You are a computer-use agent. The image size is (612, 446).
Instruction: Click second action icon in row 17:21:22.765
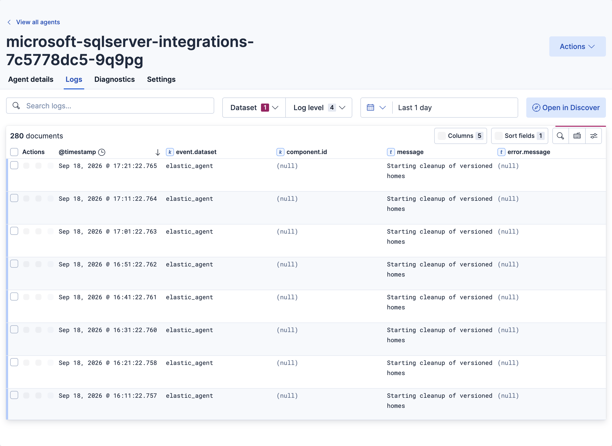click(38, 165)
